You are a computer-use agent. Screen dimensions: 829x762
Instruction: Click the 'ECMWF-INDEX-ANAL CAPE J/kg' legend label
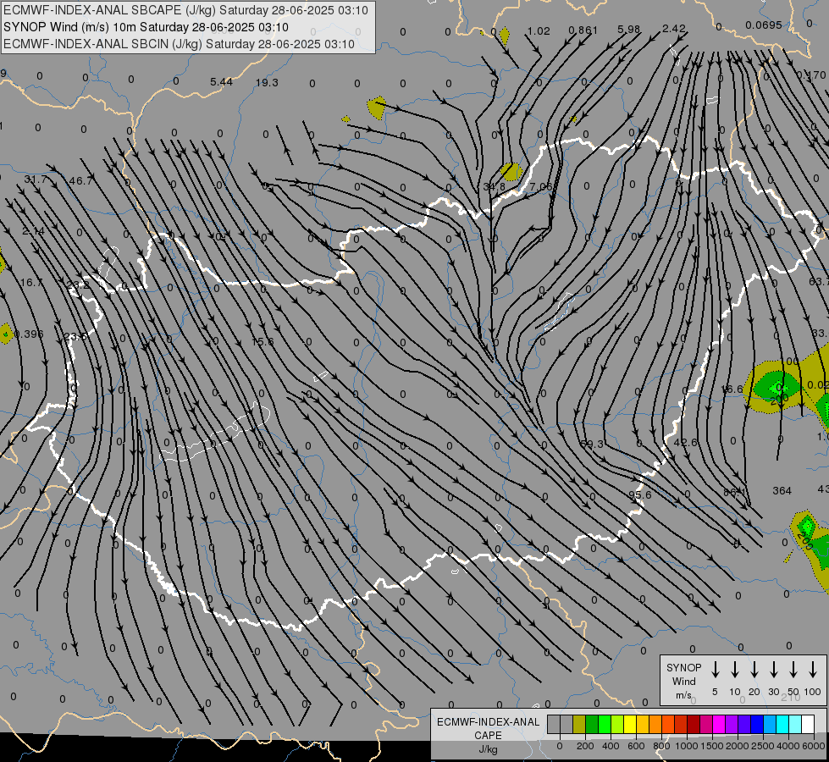[x=488, y=735]
